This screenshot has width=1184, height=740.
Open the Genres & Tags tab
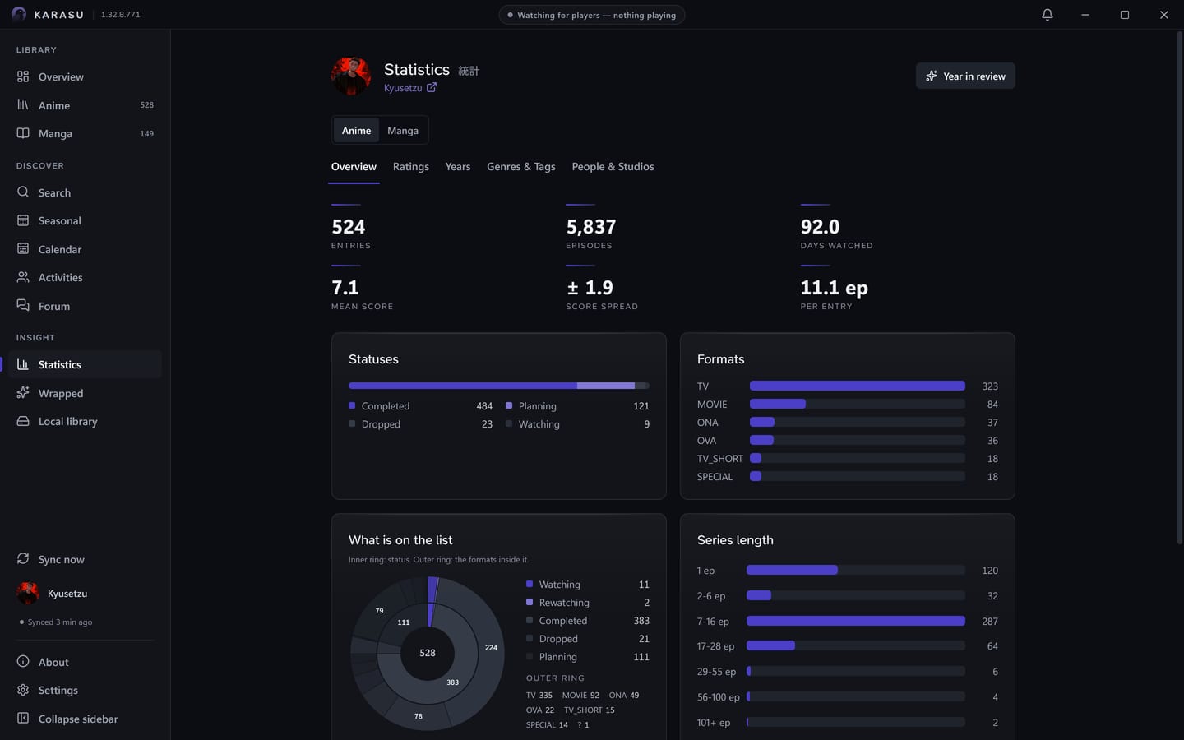[521, 166]
